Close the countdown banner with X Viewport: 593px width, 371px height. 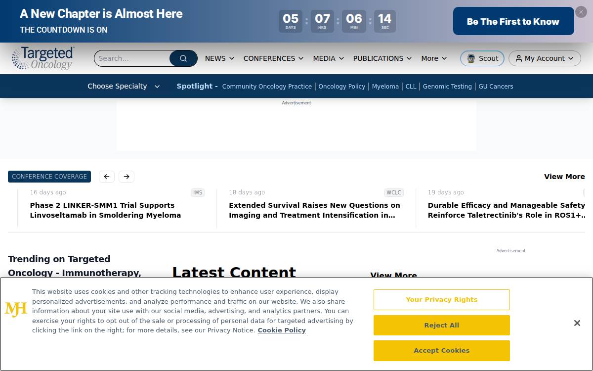click(581, 12)
